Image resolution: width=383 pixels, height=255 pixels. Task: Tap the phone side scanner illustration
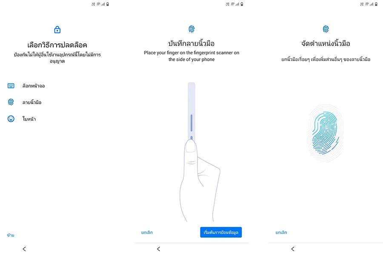(191, 112)
